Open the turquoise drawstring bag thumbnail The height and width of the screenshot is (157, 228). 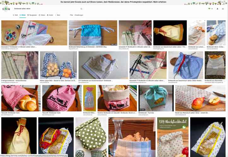pos(93,33)
